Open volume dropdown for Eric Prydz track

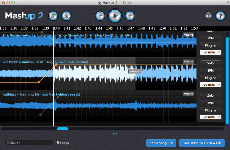pyautogui.click(x=211, y=85)
